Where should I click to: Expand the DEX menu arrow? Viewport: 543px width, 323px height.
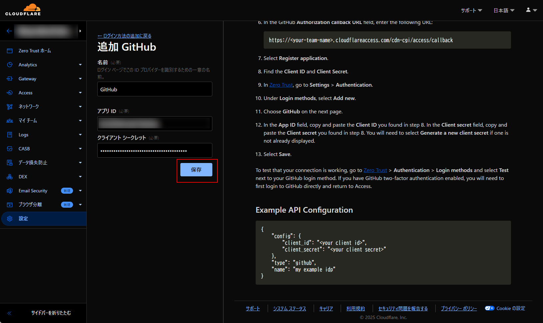coord(80,177)
